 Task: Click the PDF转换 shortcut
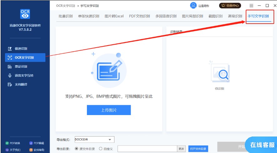[13, 143]
